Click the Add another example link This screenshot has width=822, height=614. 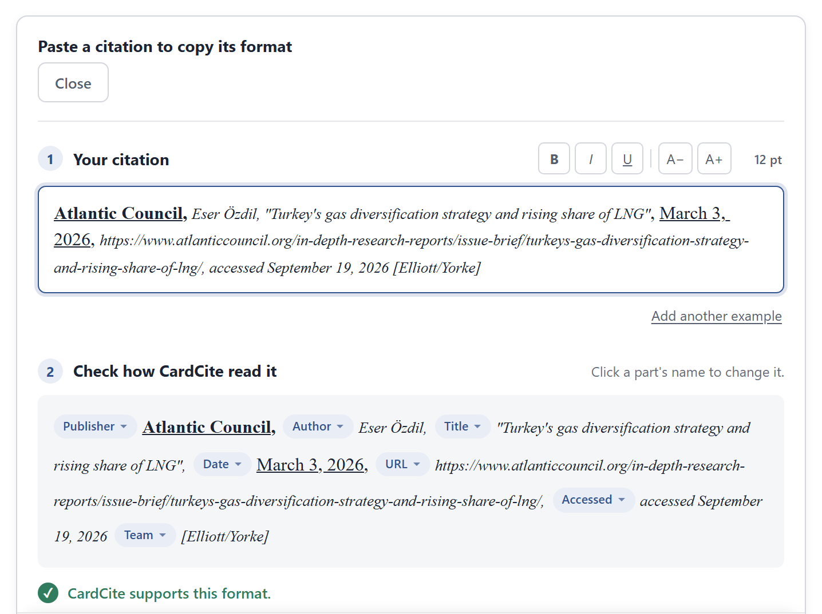[716, 316]
